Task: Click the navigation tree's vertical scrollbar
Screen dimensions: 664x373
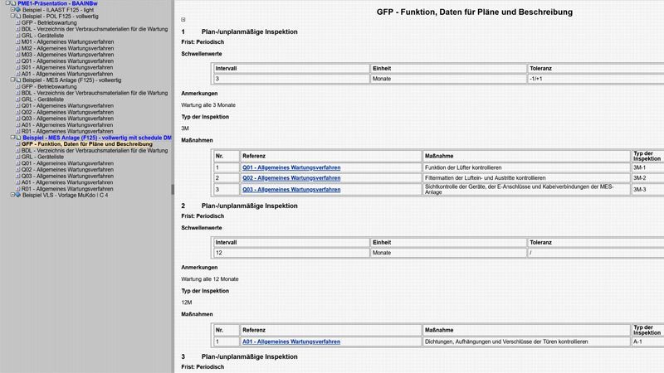Action: click(173, 189)
